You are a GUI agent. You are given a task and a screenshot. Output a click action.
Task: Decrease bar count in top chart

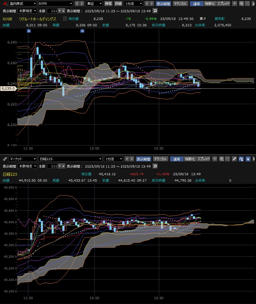point(60,11)
